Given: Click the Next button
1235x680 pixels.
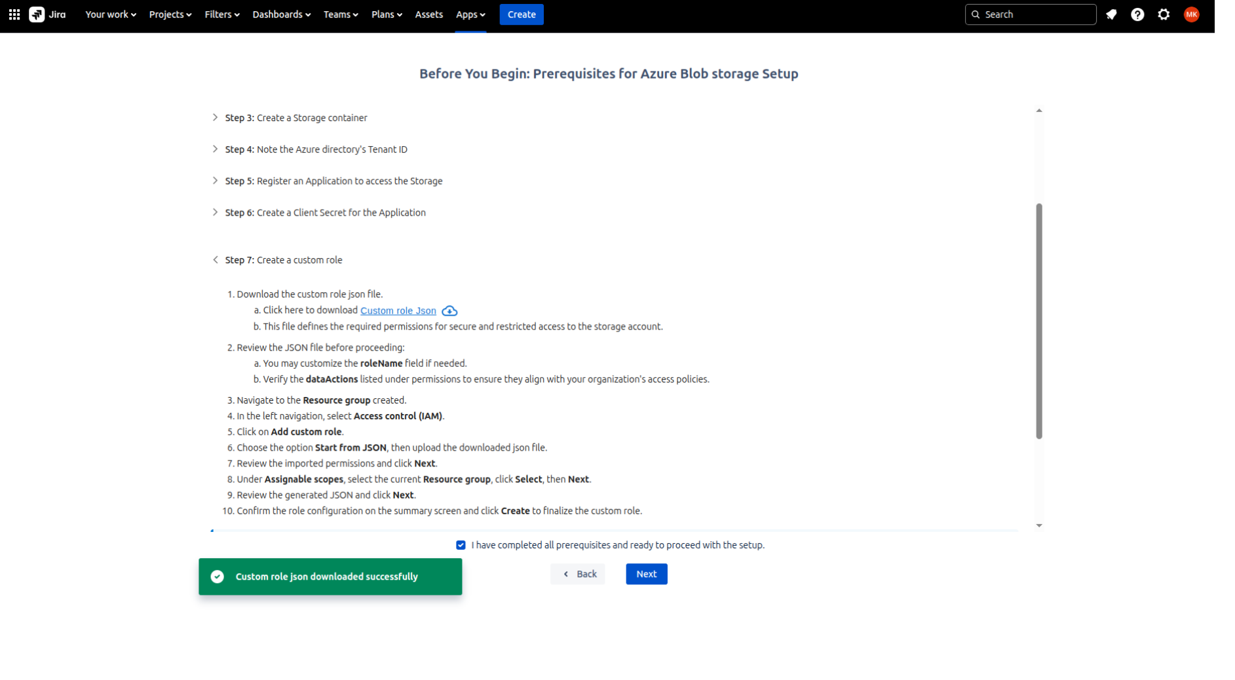Looking at the screenshot, I should 646,573.
